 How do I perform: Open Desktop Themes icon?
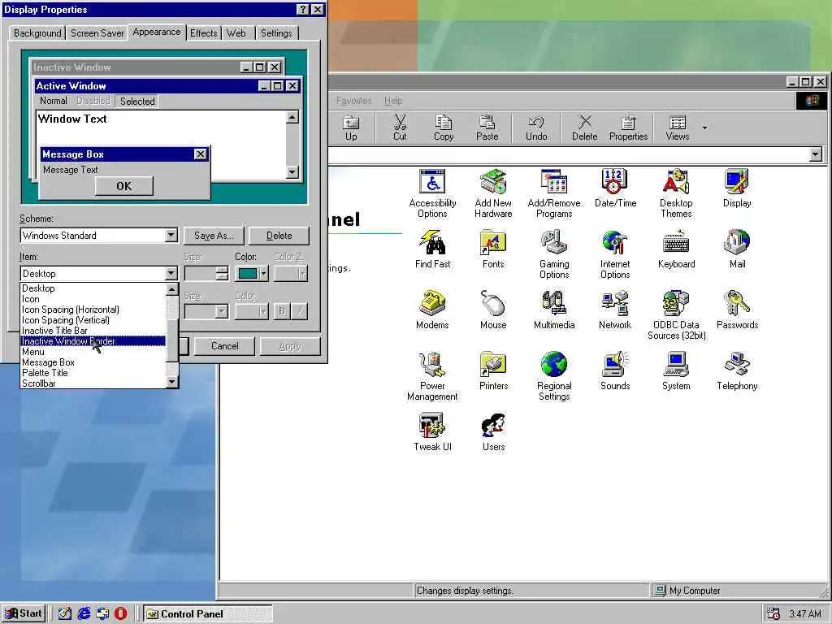[676, 193]
